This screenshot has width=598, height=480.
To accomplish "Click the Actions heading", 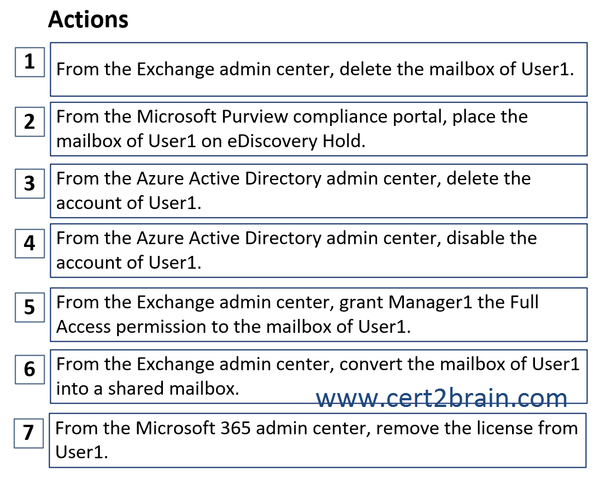I will [x=88, y=19].
